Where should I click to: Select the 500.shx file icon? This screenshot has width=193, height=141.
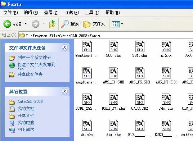click(x=113, y=46)
